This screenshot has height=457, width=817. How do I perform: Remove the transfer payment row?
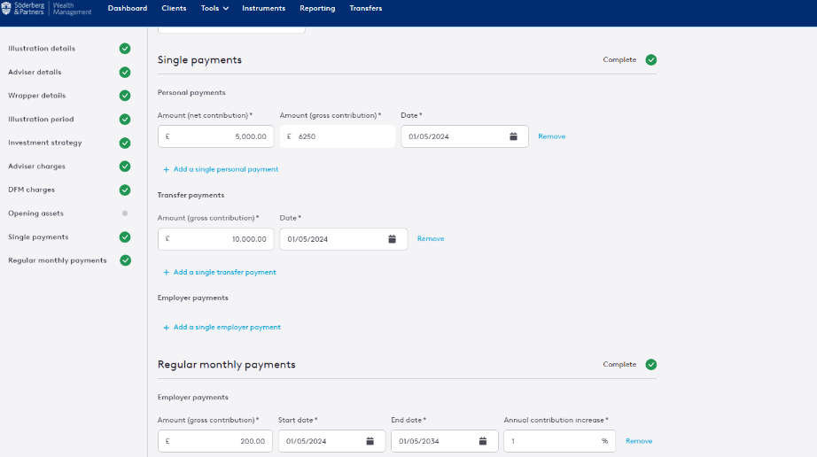coord(431,239)
